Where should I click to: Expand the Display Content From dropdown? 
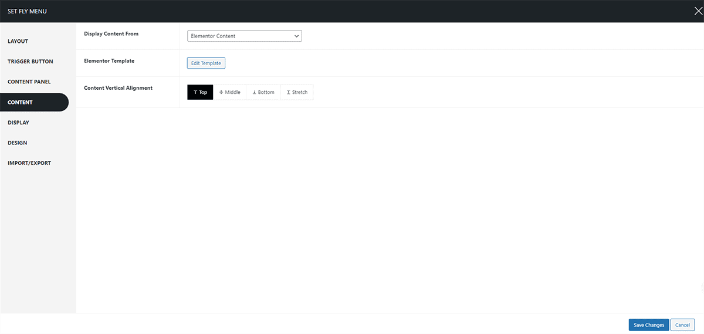[245, 36]
